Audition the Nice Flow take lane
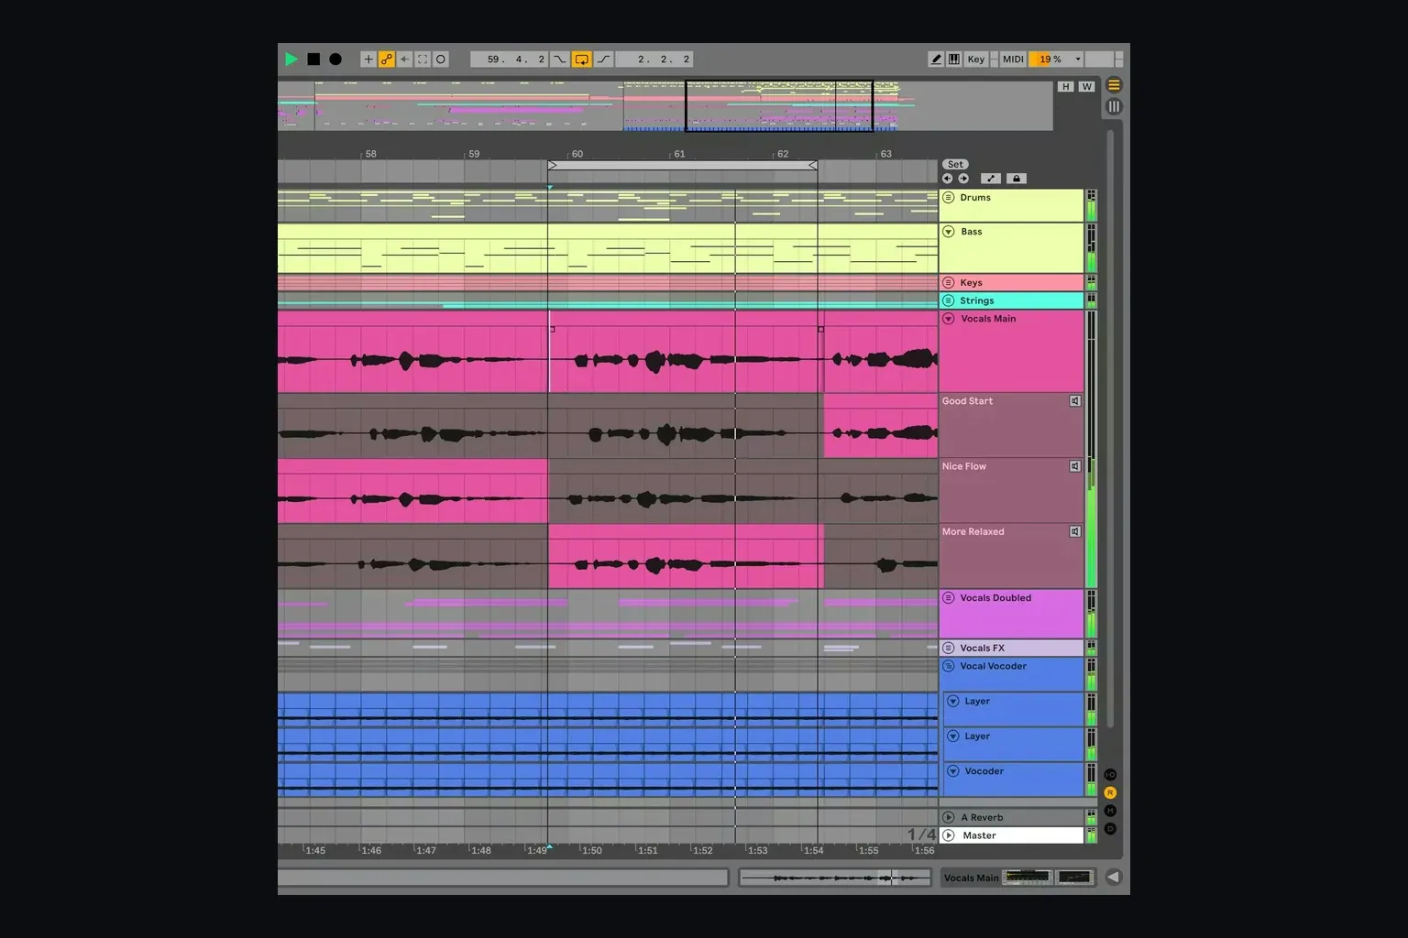This screenshot has width=1408, height=938. (1075, 466)
